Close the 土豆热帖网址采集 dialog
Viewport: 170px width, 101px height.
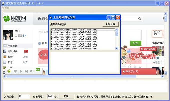[118, 17]
